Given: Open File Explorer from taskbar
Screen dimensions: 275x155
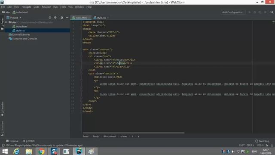Looking at the screenshot, I should click(29, 151).
